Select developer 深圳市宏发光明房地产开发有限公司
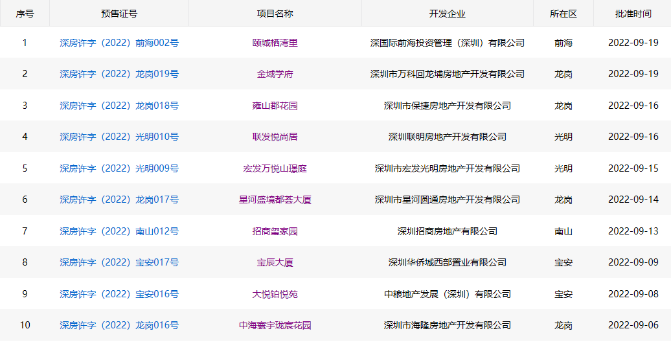Image resolution: width=671 pixels, height=342 pixels. tap(447, 168)
